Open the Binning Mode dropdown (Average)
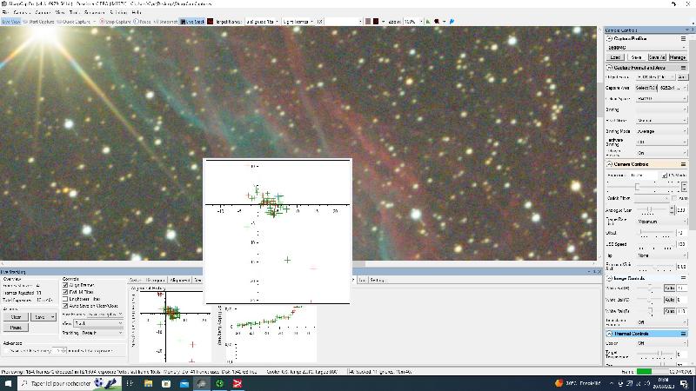This screenshot has width=696, height=391. [x=661, y=131]
